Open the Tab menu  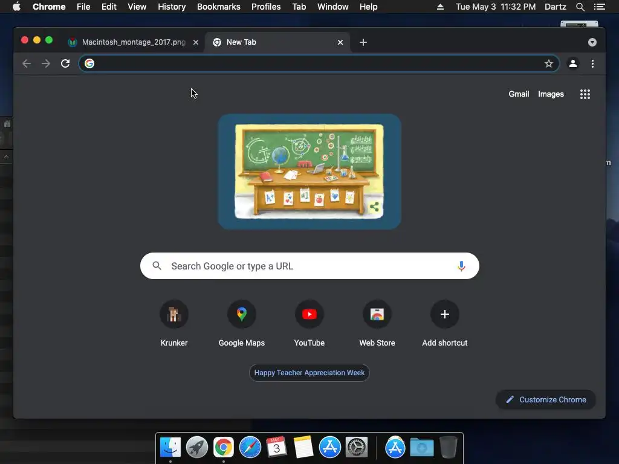click(x=299, y=7)
